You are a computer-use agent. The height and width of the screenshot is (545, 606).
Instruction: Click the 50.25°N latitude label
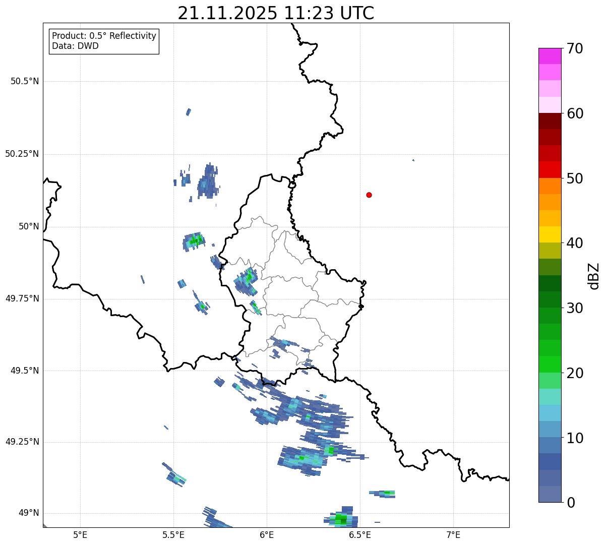click(22, 154)
